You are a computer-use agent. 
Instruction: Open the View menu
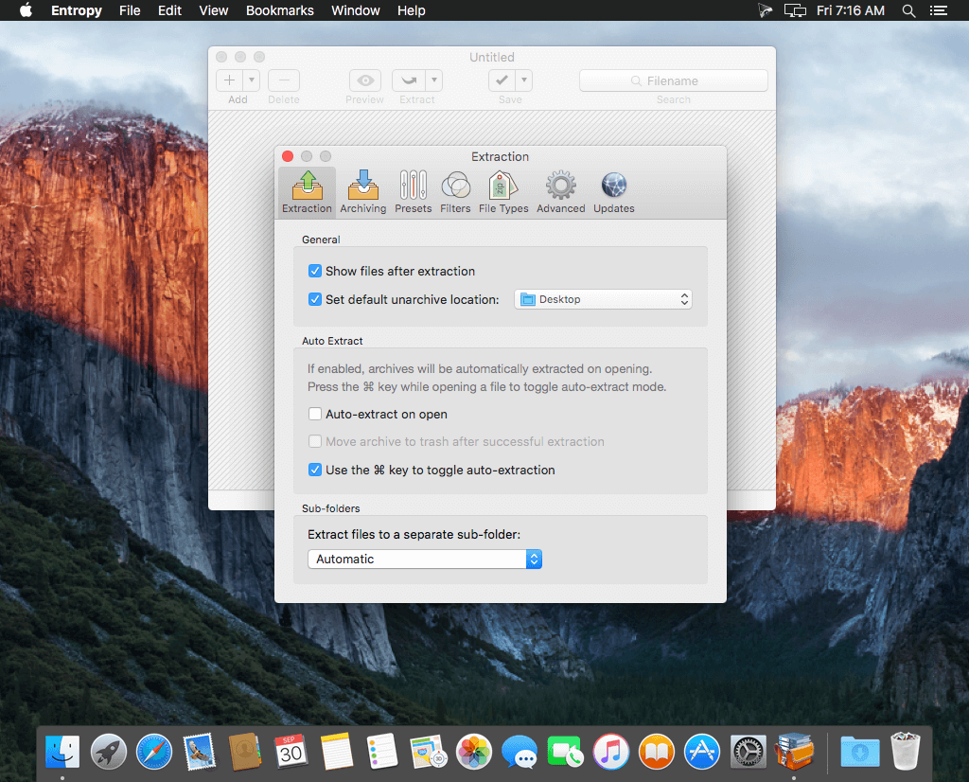pyautogui.click(x=213, y=10)
